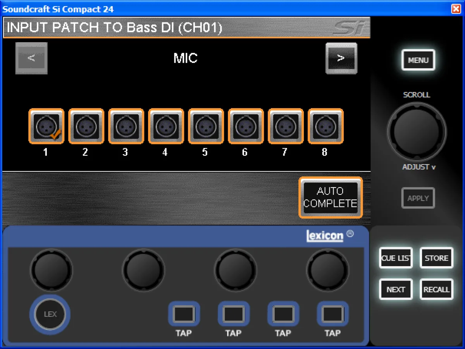
Task: Toggle the round LEX button
Action: (50, 315)
